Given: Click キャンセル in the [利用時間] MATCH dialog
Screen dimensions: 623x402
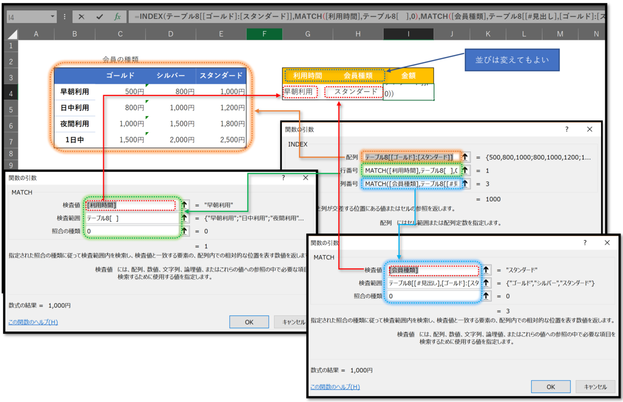Looking at the screenshot, I should click(x=291, y=322).
